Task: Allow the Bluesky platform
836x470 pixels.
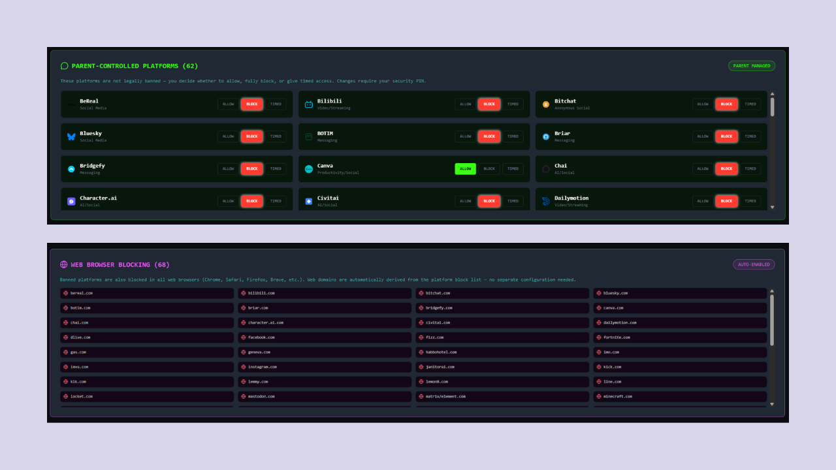Action: (228, 136)
